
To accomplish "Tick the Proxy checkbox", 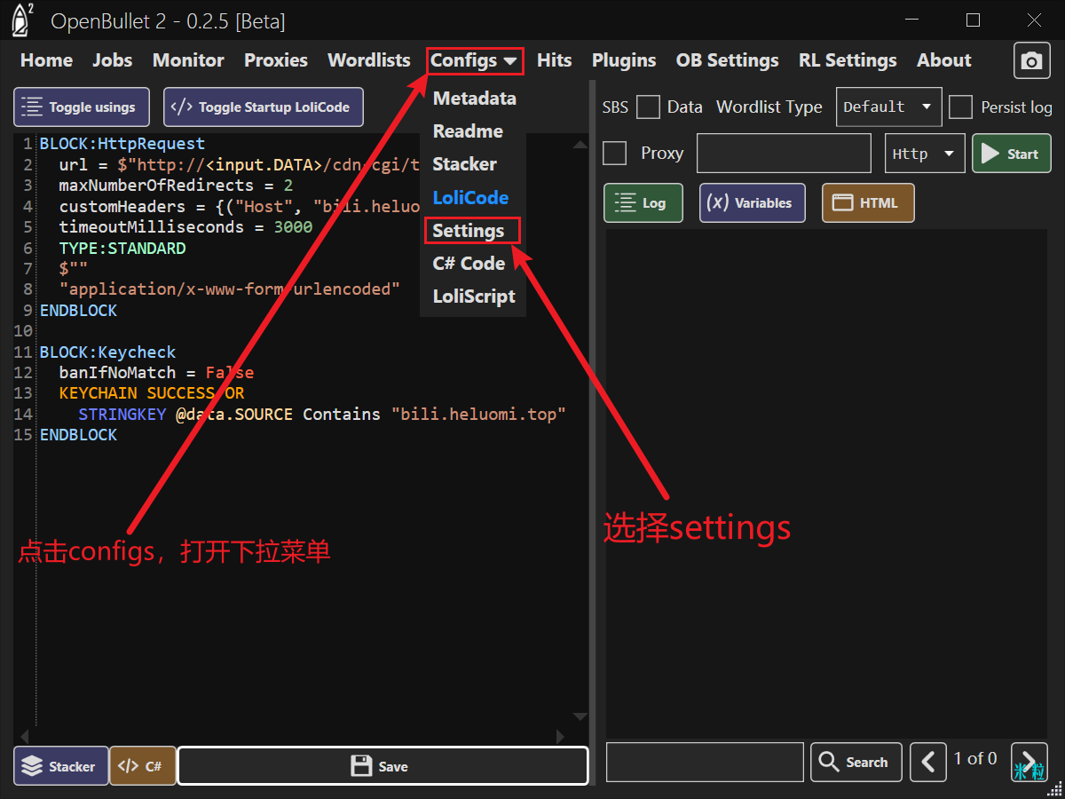I will pos(614,153).
